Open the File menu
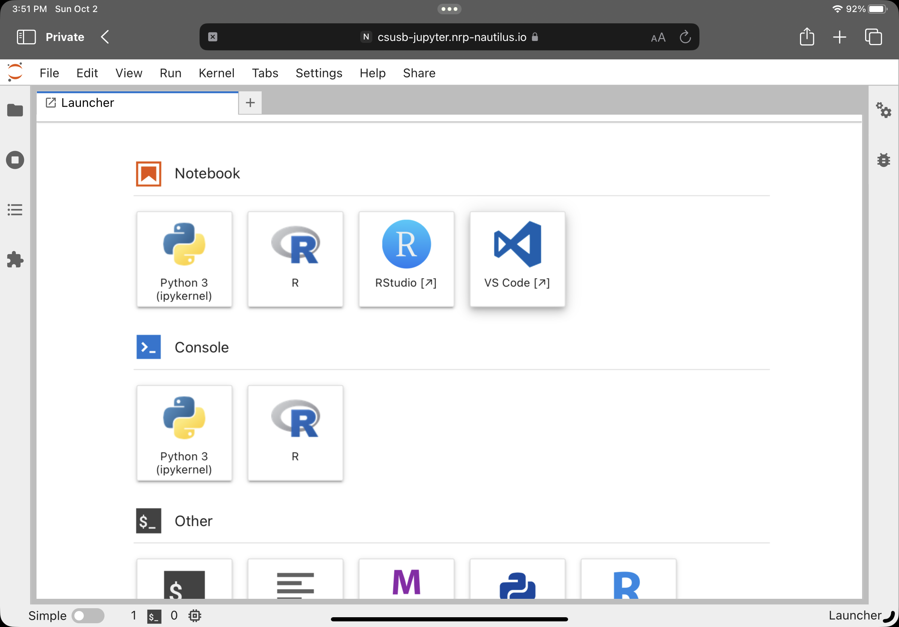899x627 pixels. click(49, 73)
